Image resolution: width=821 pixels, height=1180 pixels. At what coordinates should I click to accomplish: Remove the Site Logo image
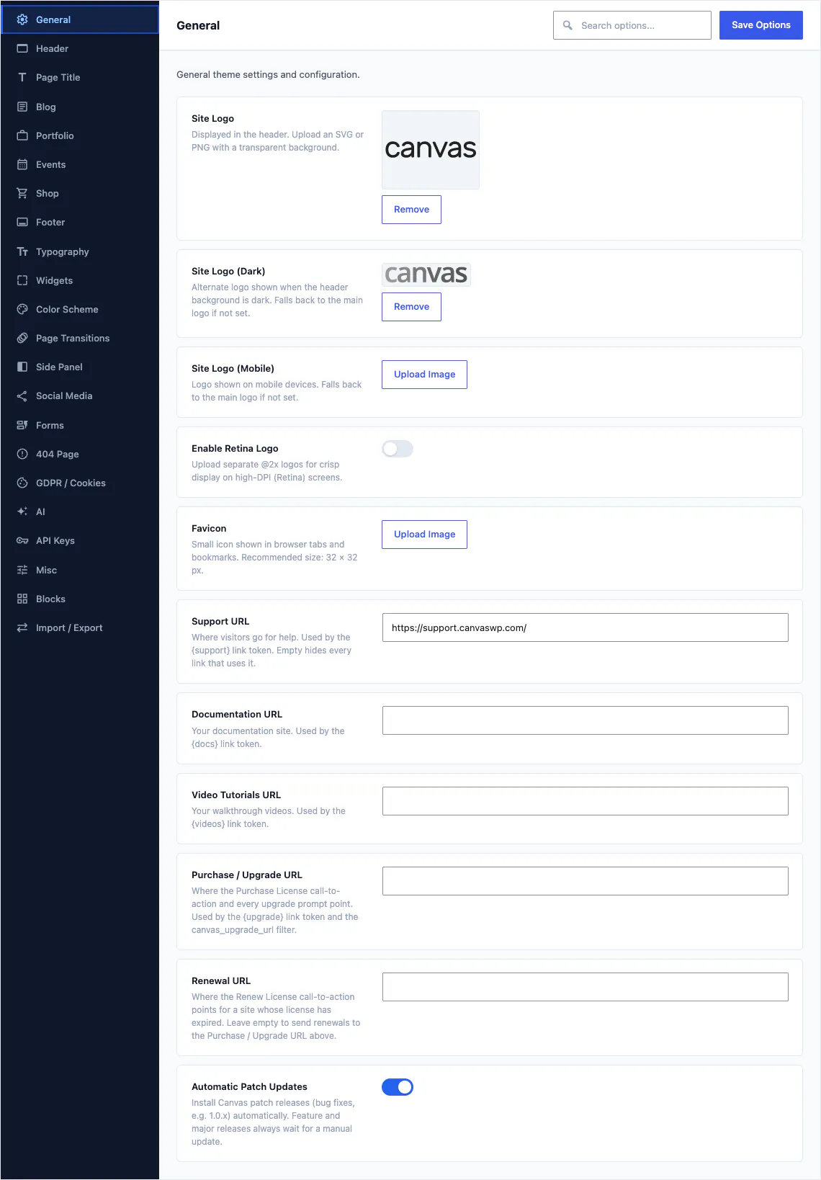pos(411,210)
